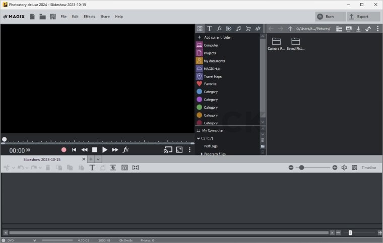The height and width of the screenshot is (243, 383).
Task: Click the cast to device icon
Action: (x=168, y=149)
